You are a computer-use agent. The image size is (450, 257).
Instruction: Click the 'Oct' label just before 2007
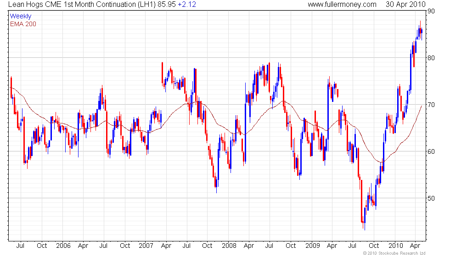coord(125,246)
